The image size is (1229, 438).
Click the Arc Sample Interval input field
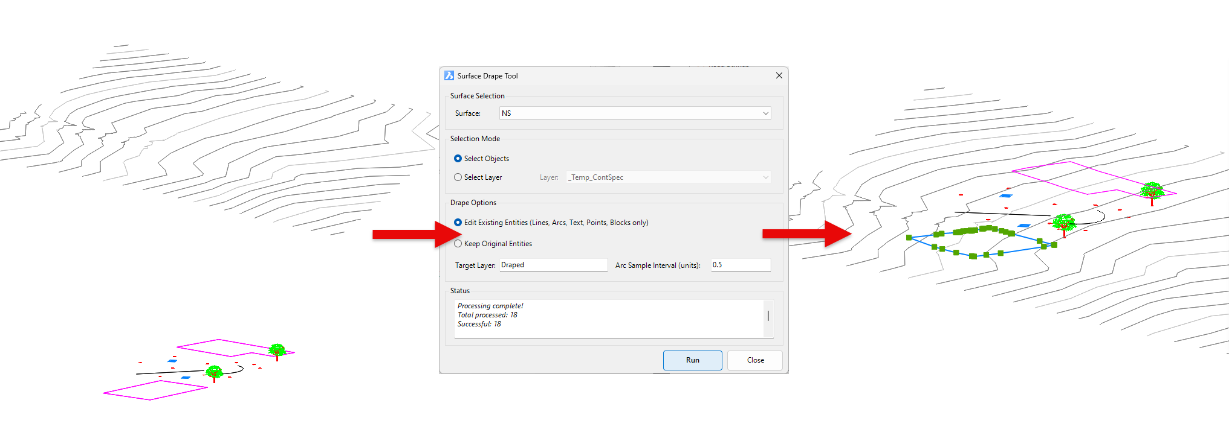pyautogui.click(x=741, y=265)
